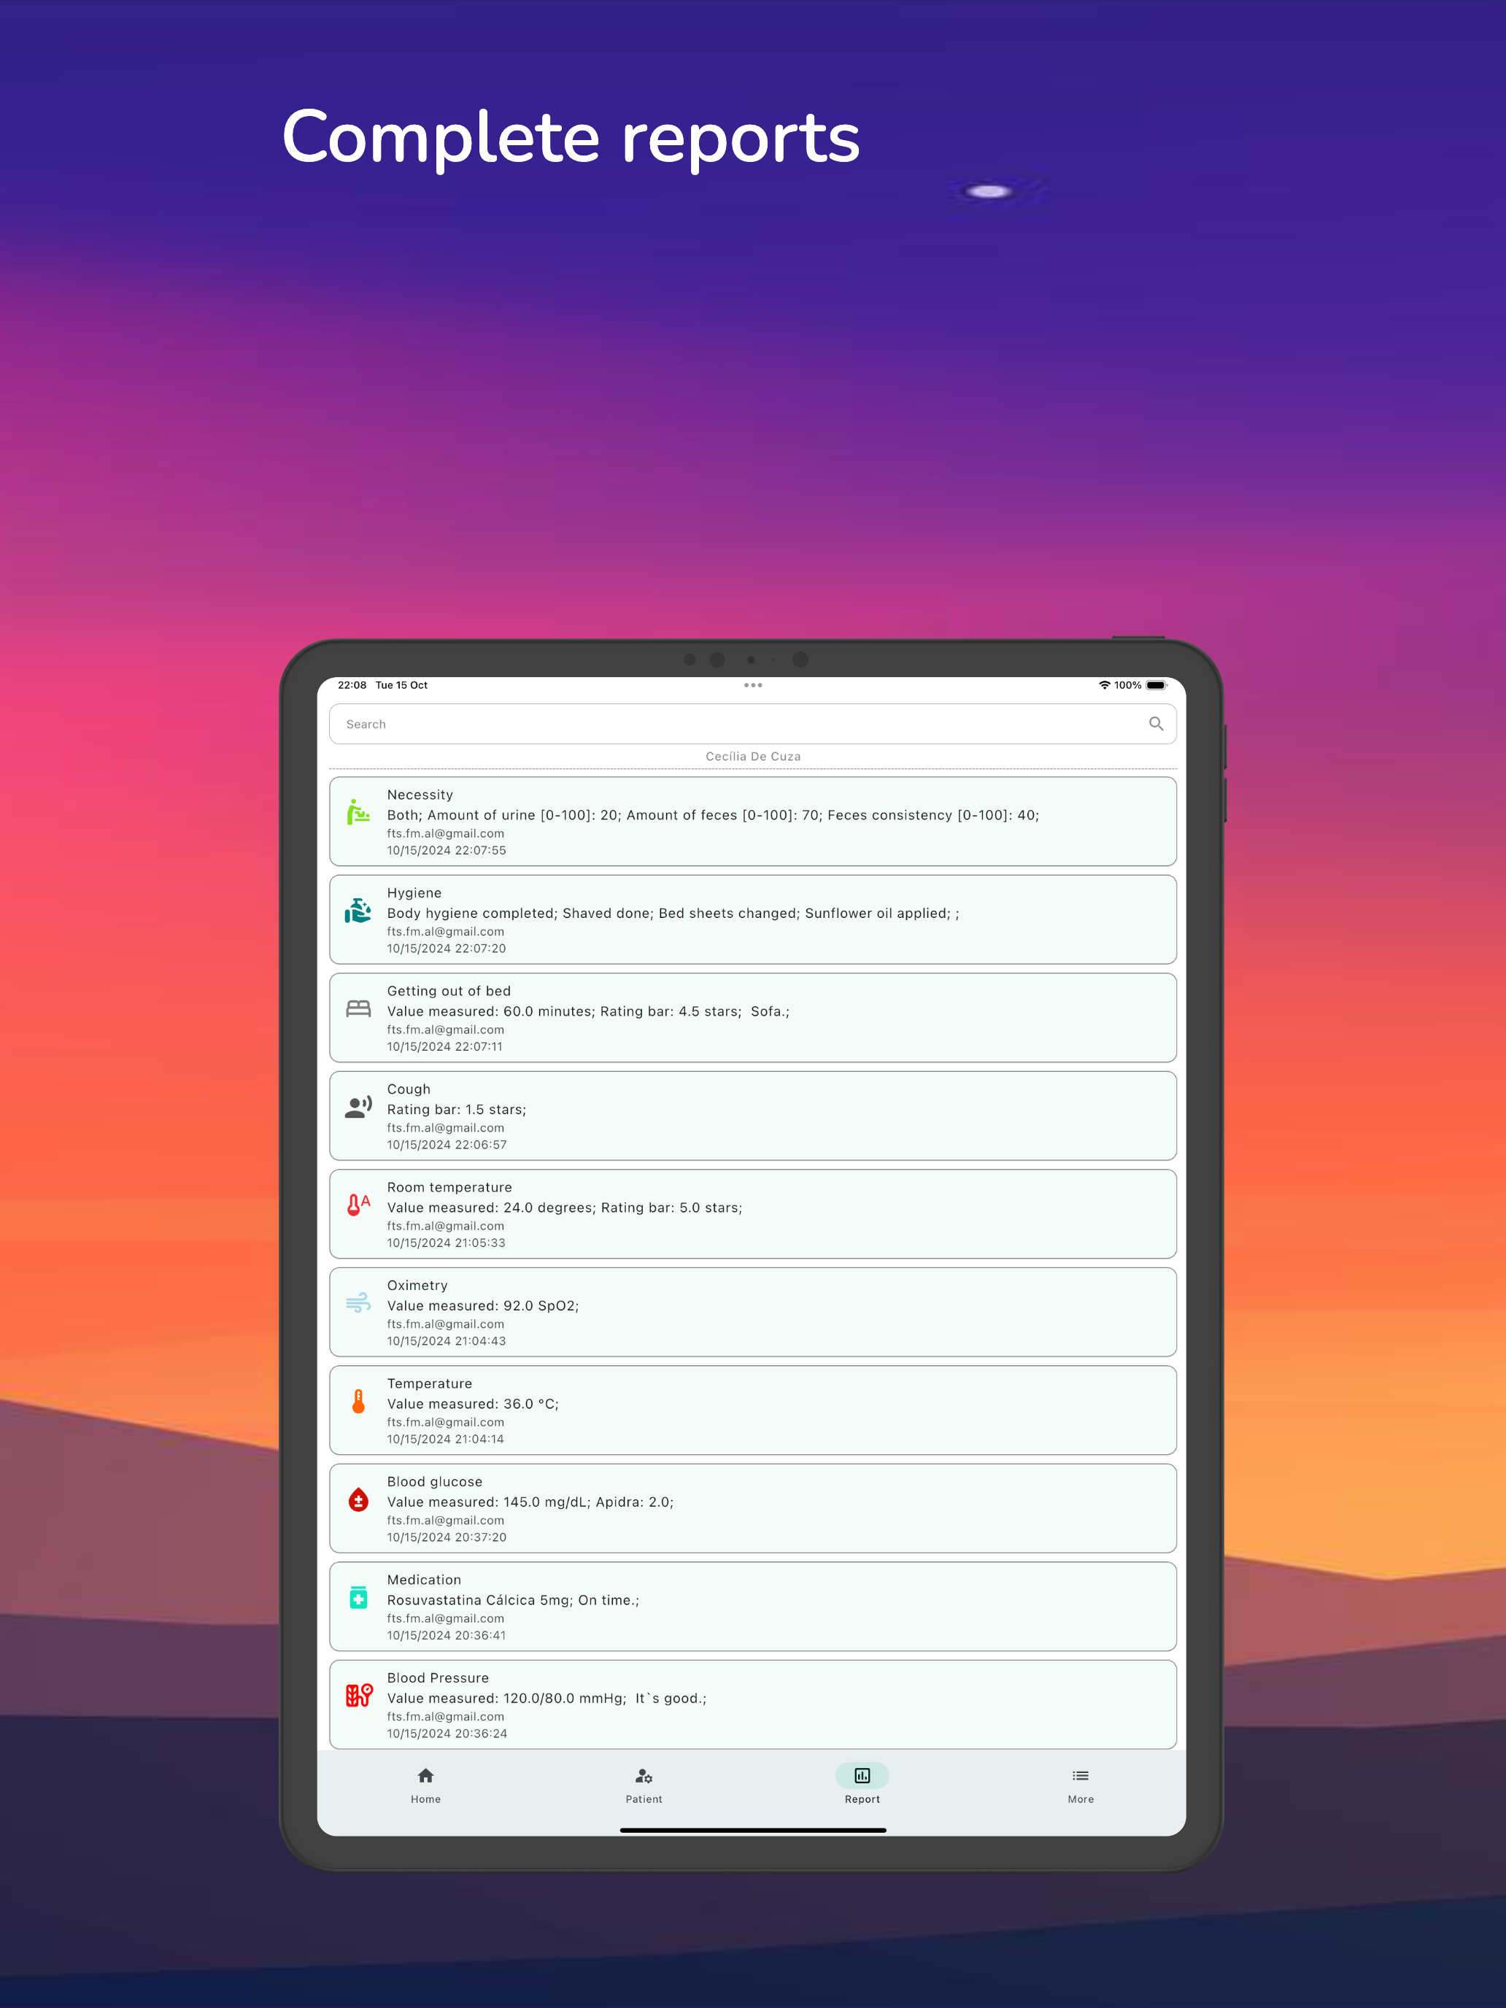Tap the Tue 15 Oct date
1506x2008 pixels.
[401, 685]
